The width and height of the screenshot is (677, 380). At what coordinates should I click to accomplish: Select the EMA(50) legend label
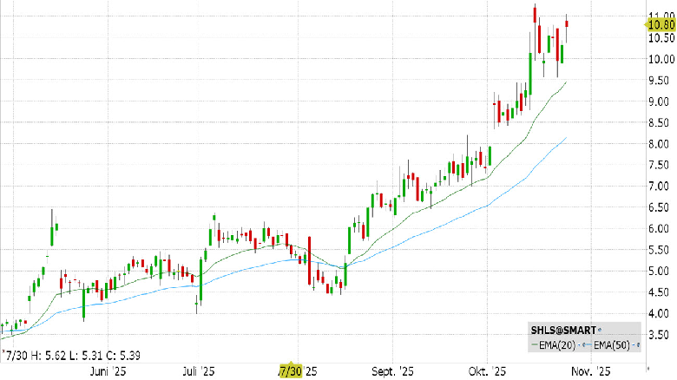[612, 345]
